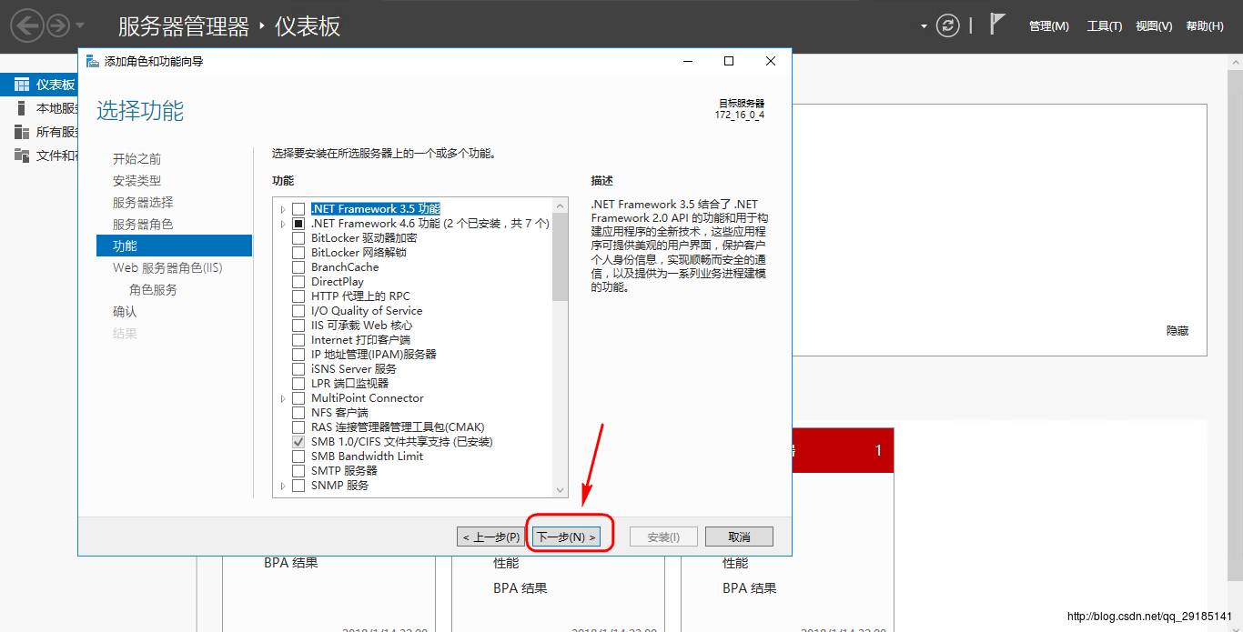Click the refresh icon in Server Manager header
1243x632 pixels.
[x=948, y=25]
